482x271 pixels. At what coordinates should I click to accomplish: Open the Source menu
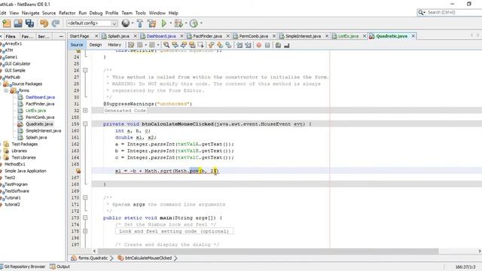point(49,13)
